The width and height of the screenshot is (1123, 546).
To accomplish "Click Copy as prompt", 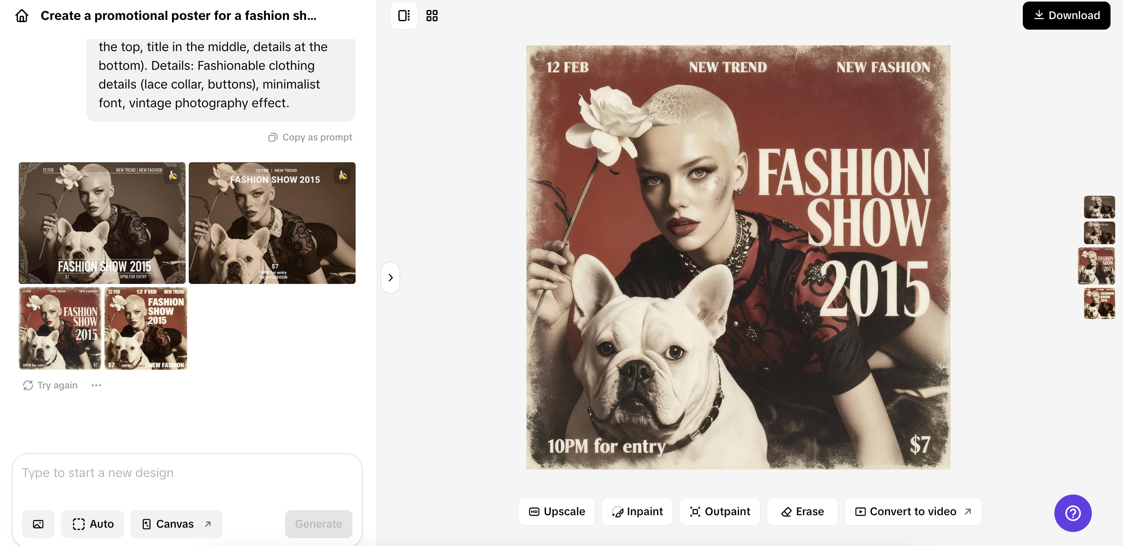I will point(310,137).
